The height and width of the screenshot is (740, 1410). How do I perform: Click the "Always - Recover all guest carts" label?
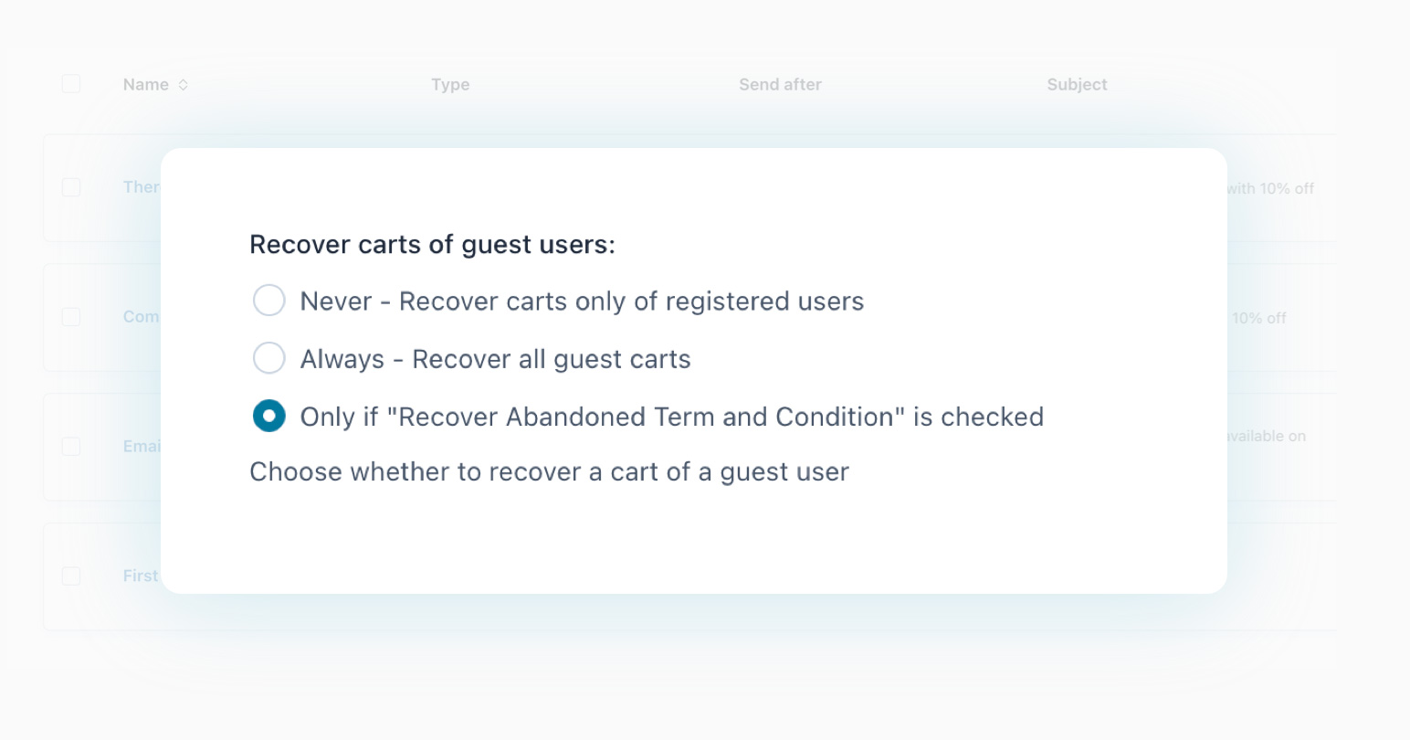tap(495, 359)
